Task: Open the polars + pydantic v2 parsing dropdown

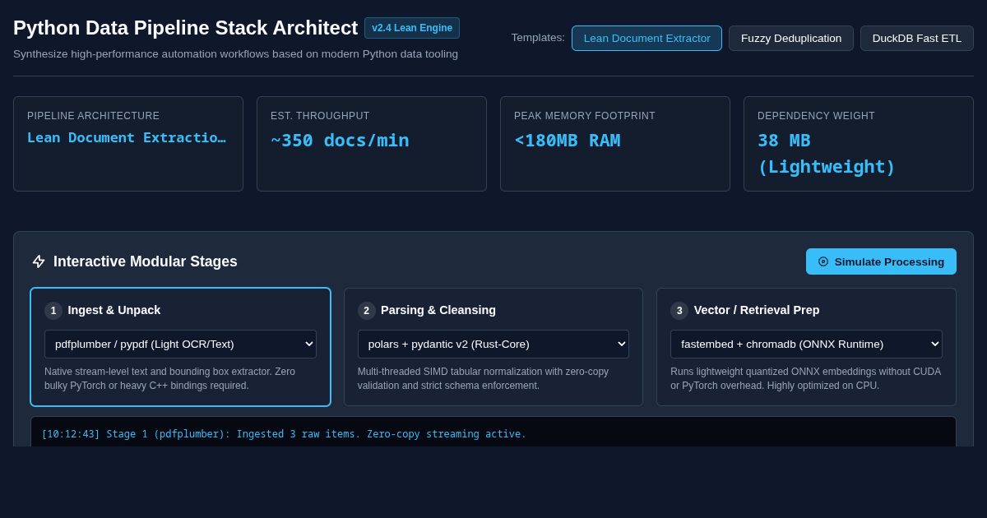Action: 493,344
